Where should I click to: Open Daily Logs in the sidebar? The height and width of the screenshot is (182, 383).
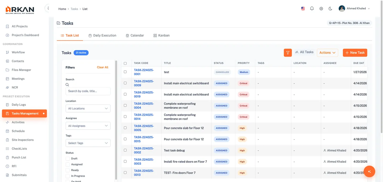18,104
